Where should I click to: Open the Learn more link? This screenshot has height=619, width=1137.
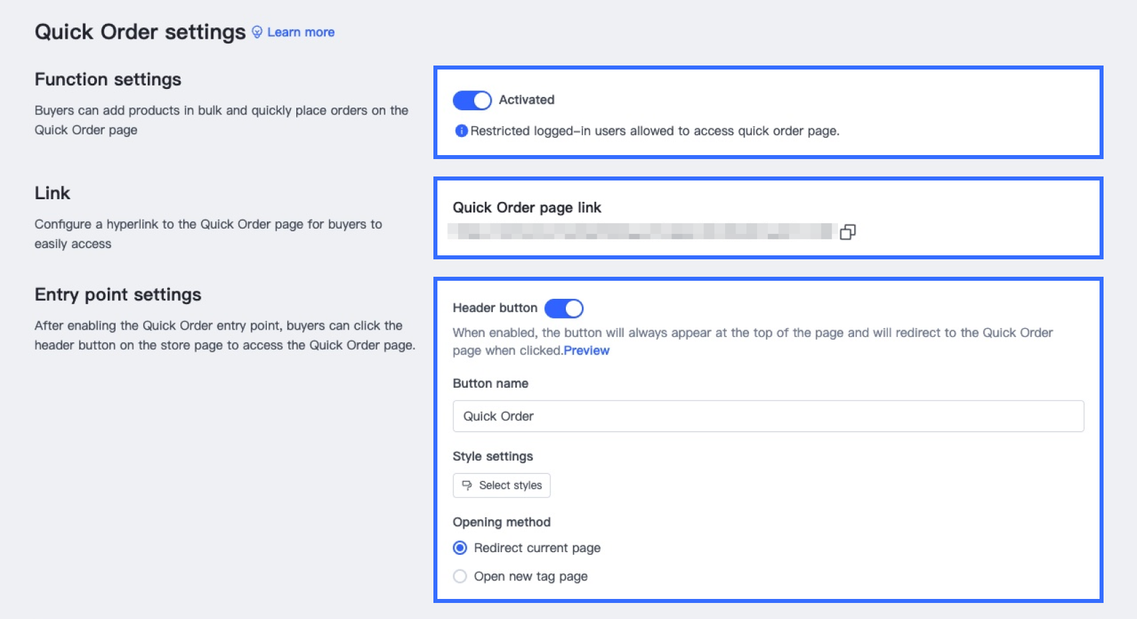tap(301, 32)
